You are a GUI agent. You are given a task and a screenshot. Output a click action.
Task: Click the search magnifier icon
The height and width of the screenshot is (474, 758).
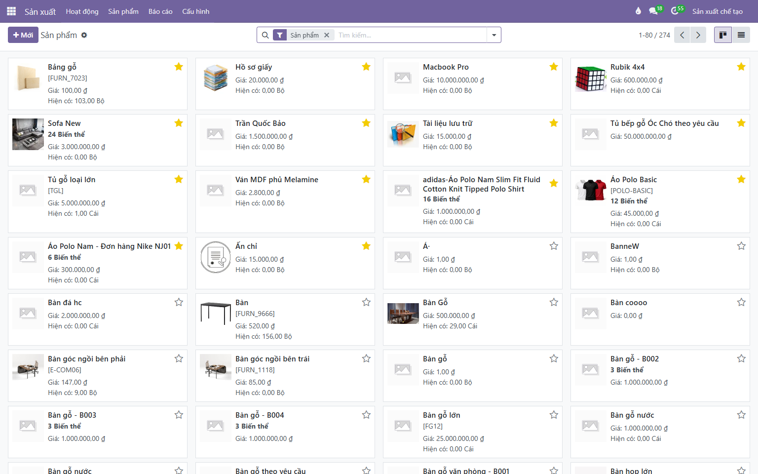(x=265, y=35)
